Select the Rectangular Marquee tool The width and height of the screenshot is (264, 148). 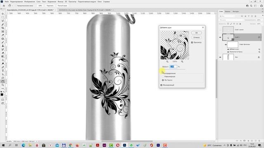[3, 17]
